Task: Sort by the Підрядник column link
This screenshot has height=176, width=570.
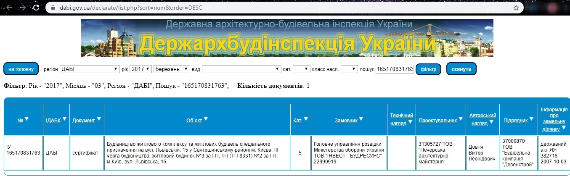Action: click(515, 121)
